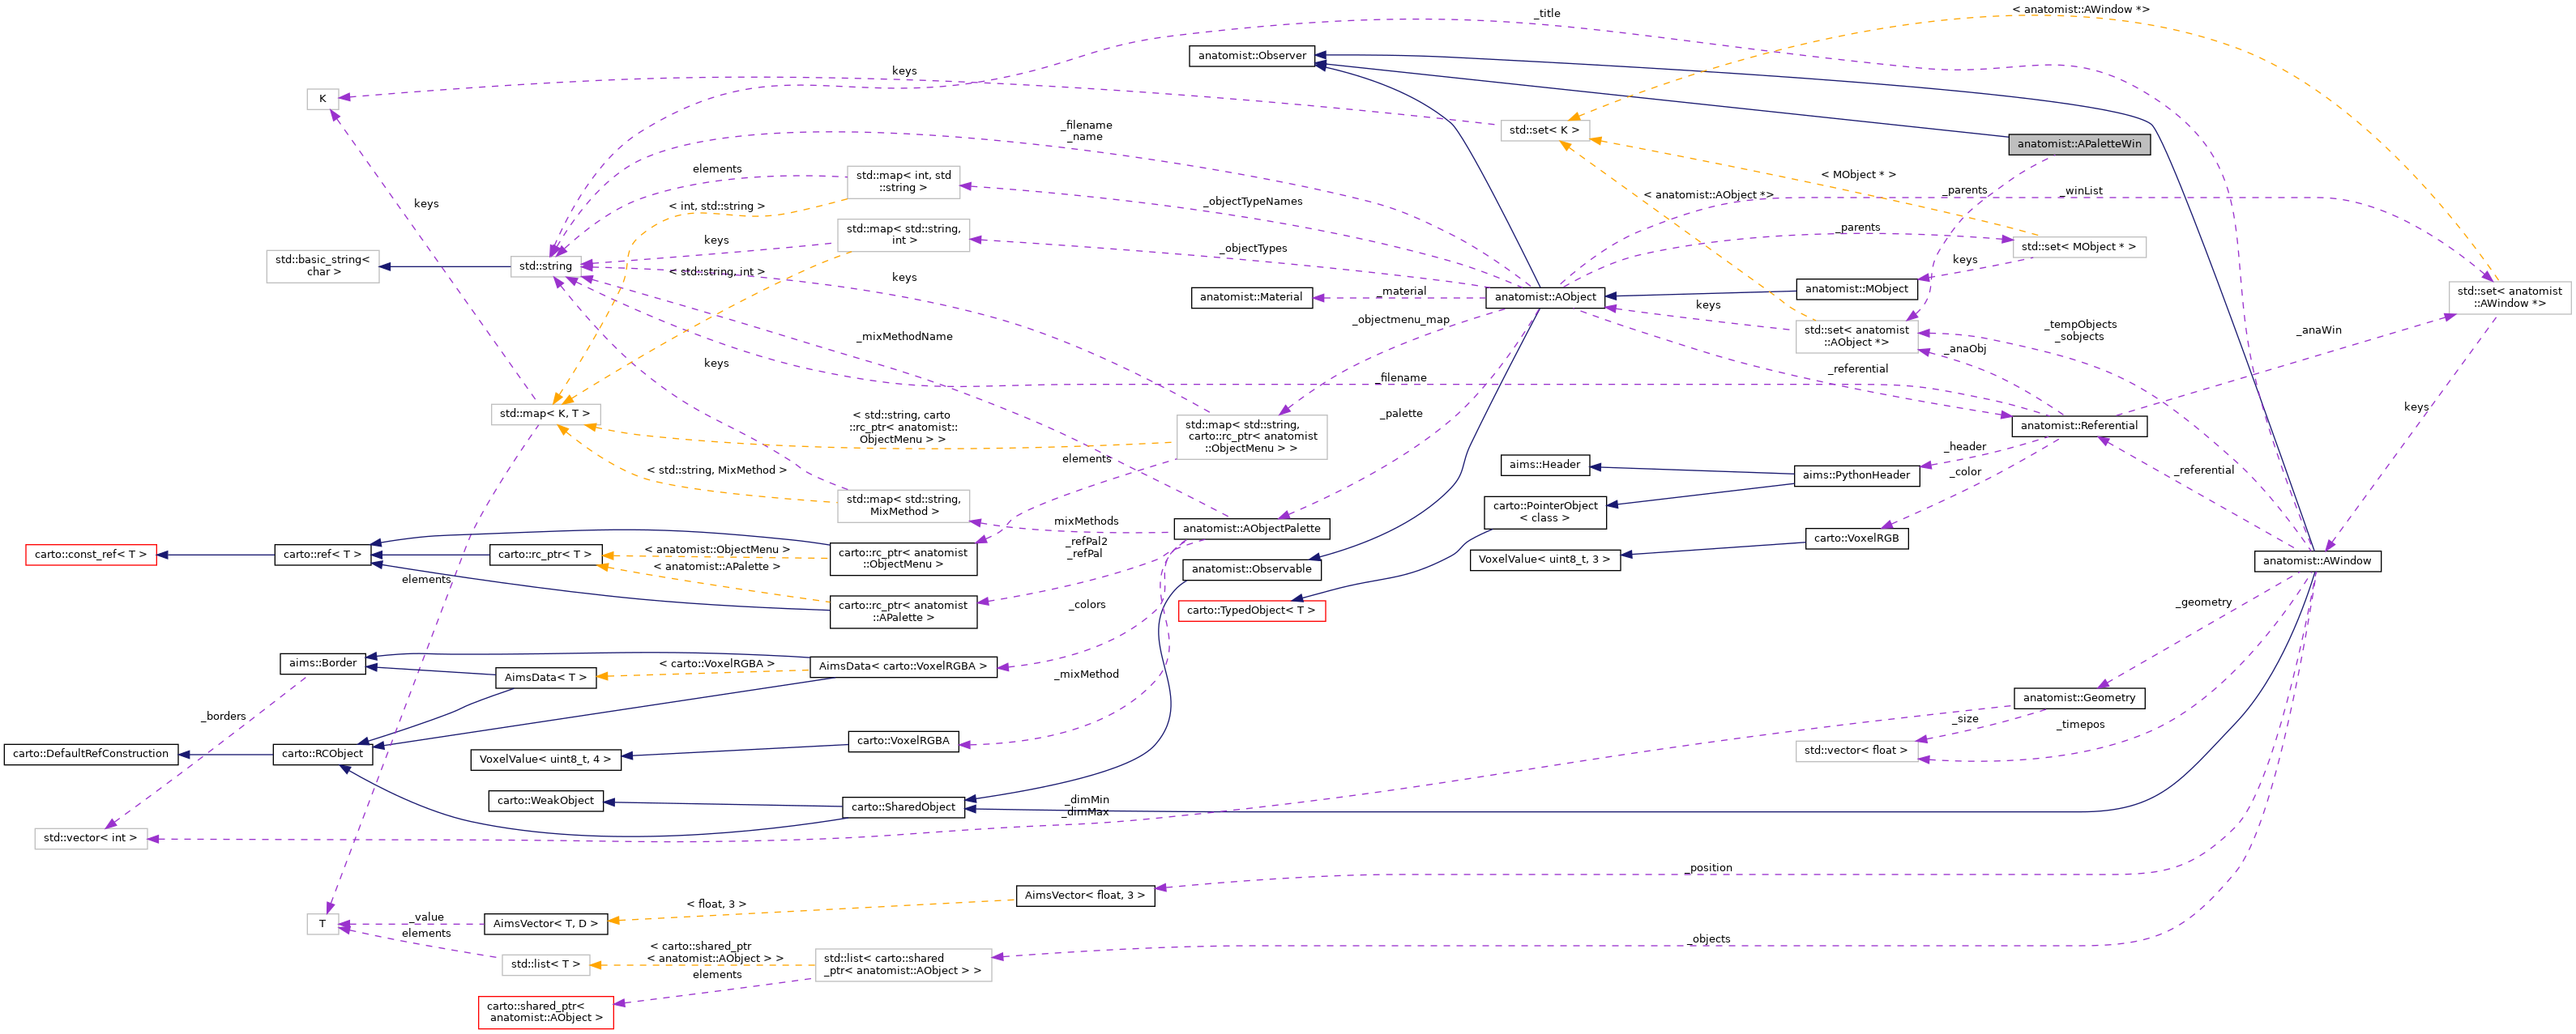Click the std::vector< int > node
Viewport: 2576px width, 1034px height.
click(91, 839)
